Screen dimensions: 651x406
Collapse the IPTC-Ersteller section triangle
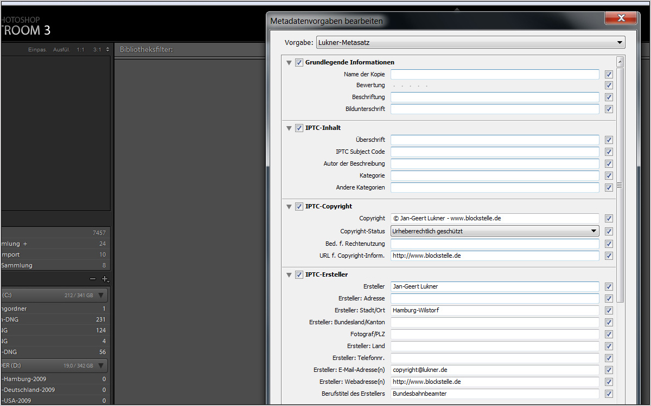[x=289, y=274]
